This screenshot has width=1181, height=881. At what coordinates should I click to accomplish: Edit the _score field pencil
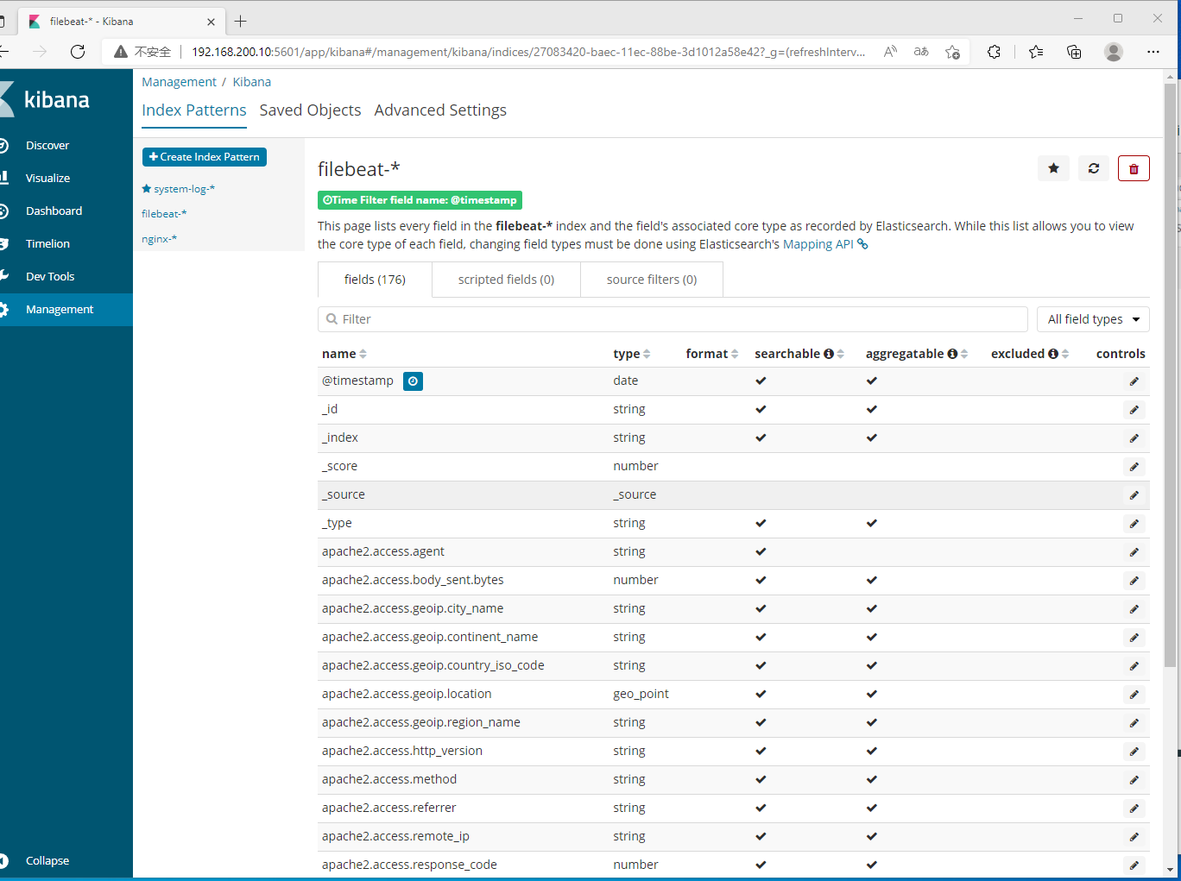point(1134,467)
